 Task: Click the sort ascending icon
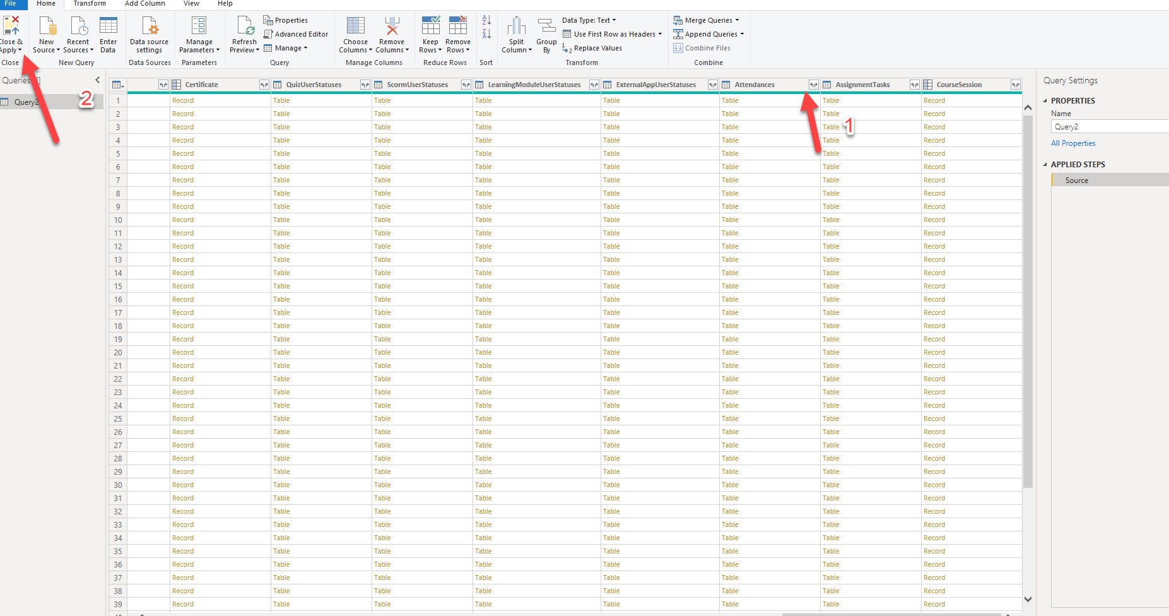pyautogui.click(x=486, y=21)
